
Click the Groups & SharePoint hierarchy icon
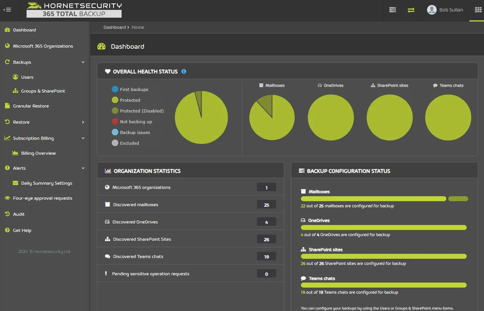[15, 91]
